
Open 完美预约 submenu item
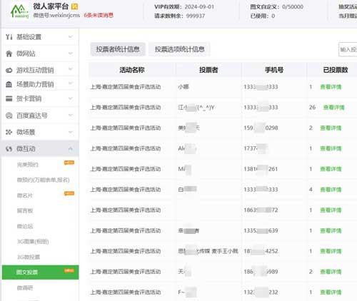[28, 165]
